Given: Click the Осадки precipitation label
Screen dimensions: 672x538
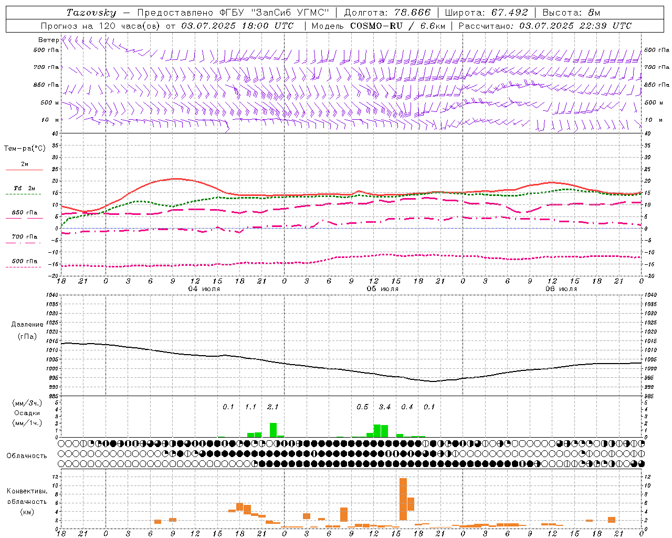Looking at the screenshot, I should click(27, 413).
